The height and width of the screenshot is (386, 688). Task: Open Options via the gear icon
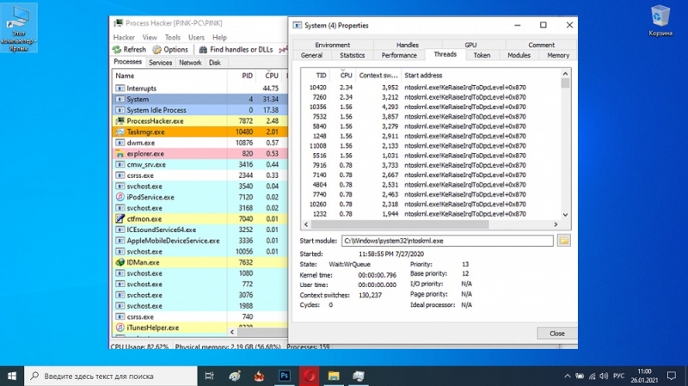click(x=157, y=50)
